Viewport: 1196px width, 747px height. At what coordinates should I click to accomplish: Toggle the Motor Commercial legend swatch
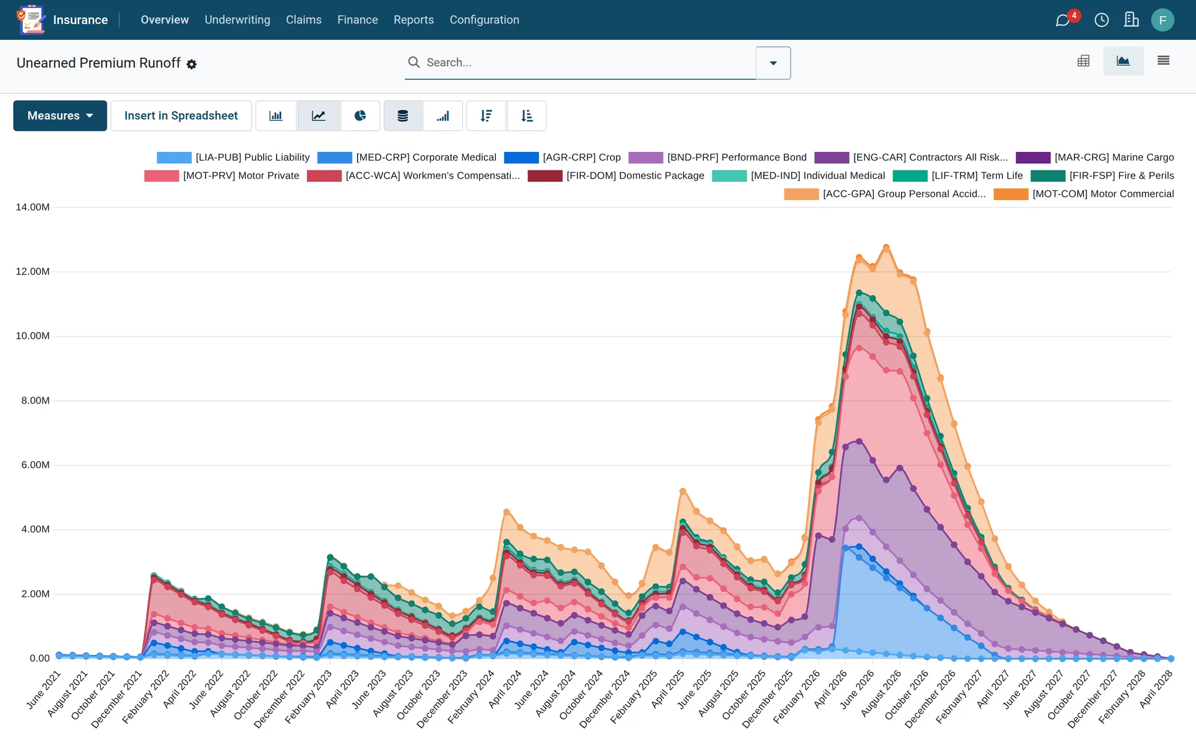[x=1010, y=194]
